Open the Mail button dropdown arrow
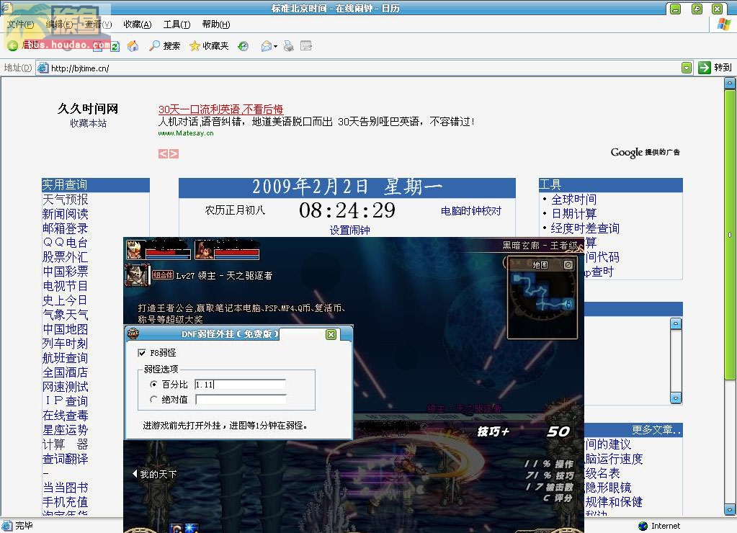This screenshot has width=737, height=533. [275, 46]
